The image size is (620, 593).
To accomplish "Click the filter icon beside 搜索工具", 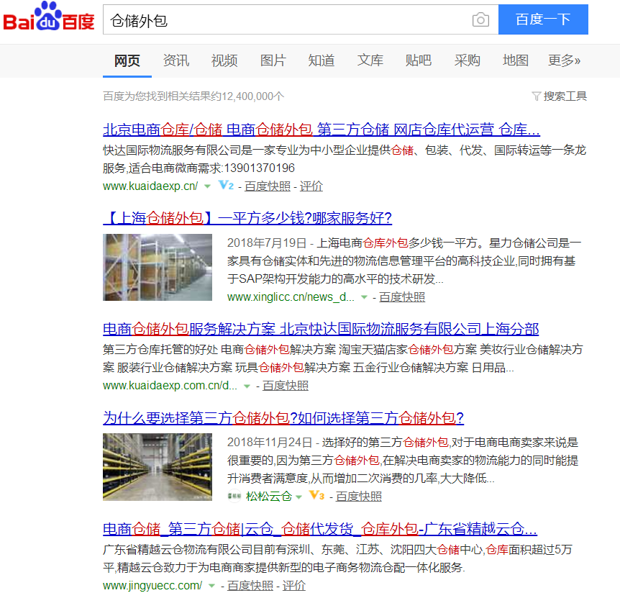I will click(x=536, y=96).
